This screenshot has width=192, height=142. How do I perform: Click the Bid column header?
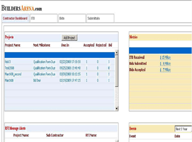pyautogui.click(x=110, y=45)
